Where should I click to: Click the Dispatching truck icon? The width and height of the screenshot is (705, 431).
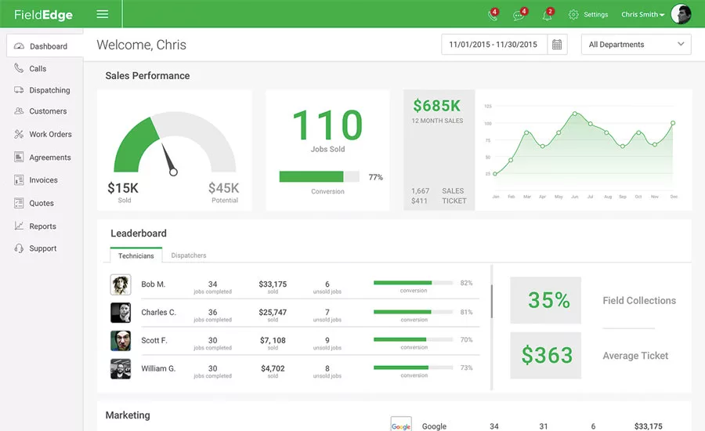pyautogui.click(x=19, y=89)
